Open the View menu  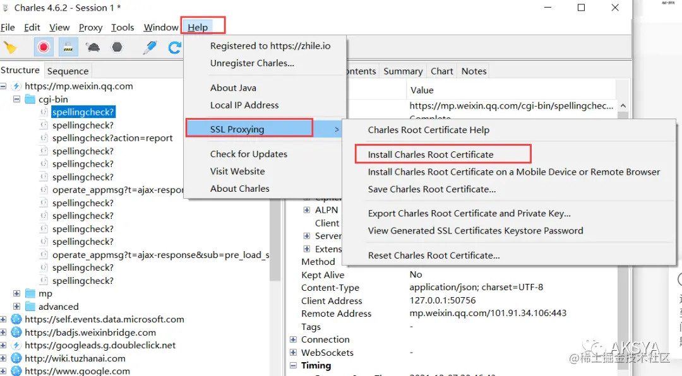click(x=59, y=27)
